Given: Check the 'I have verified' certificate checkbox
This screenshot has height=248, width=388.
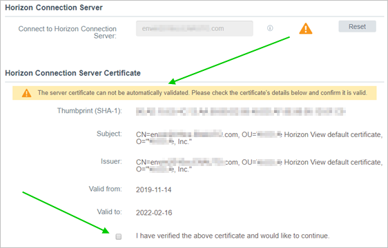Looking at the screenshot, I should pos(119,236).
